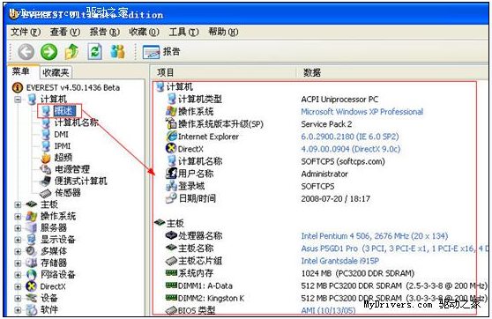Expand the 设备 tree node
Screen dimensions: 492x319
(x=18, y=299)
